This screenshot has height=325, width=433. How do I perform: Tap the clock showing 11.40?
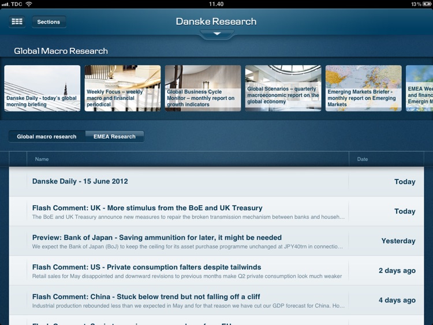216,4
